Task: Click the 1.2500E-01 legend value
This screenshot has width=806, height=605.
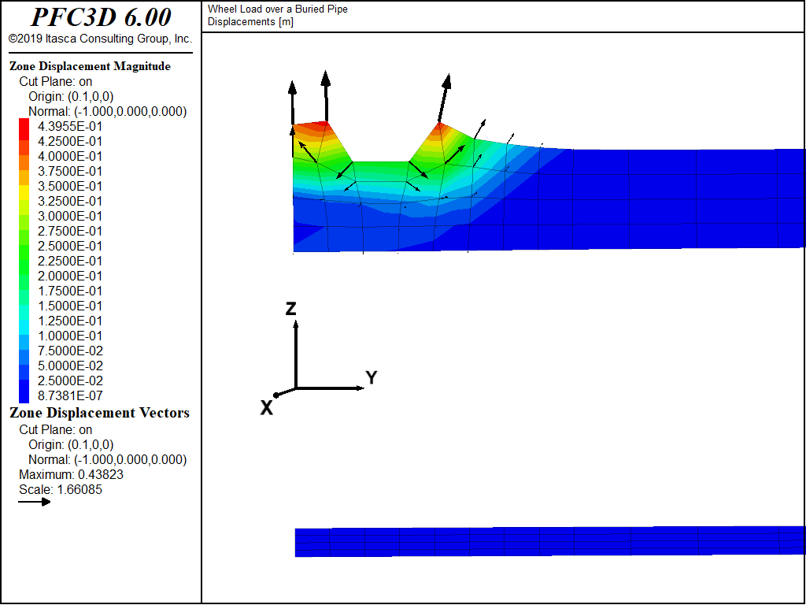Action: pyautogui.click(x=70, y=321)
